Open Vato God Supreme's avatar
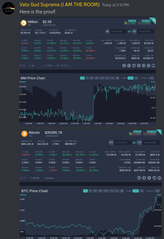 pyautogui.click(x=8, y=8)
